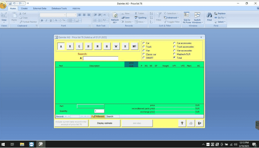Select the Car-accessories radio button
Screen dimensions: 259x148
(x=175, y=43)
